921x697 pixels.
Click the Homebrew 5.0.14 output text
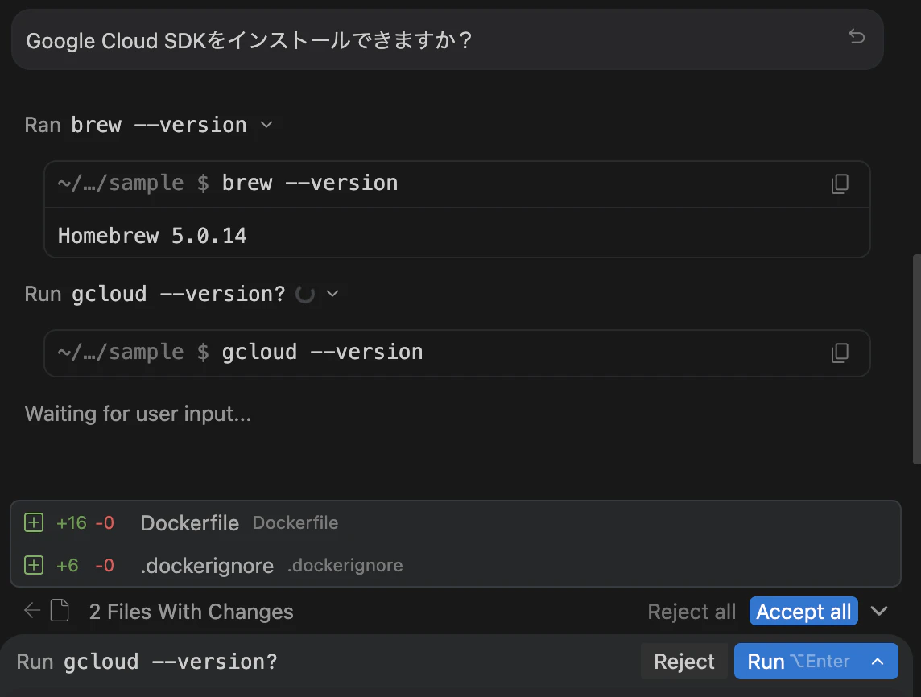(152, 236)
